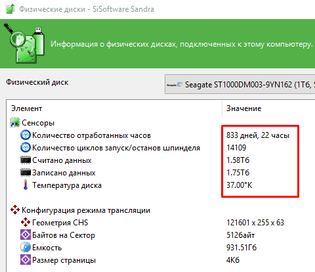Click geometry value '121601 x 255 x 63'

tap(255, 223)
